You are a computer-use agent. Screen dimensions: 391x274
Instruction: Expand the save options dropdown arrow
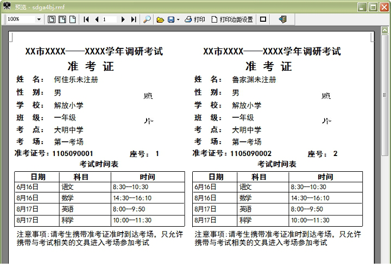tap(178, 20)
